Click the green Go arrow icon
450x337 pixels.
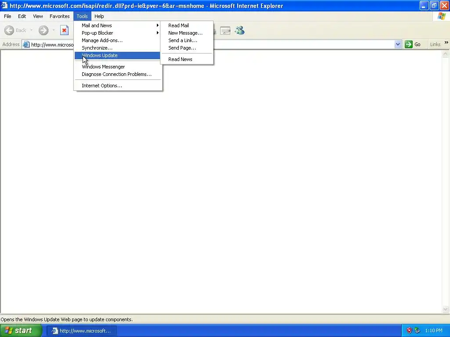[x=408, y=44]
